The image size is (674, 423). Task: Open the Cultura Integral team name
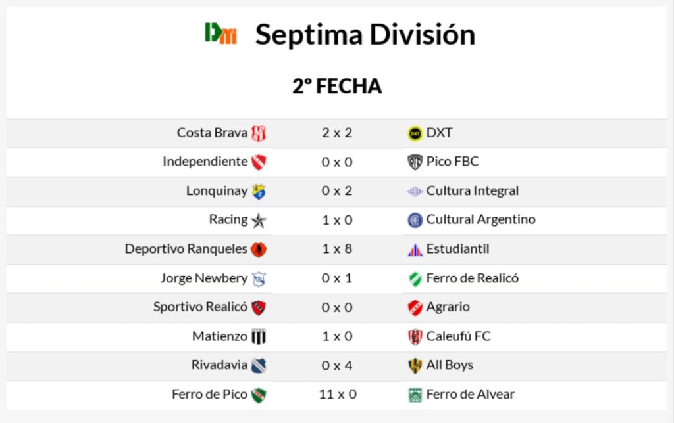coord(473,191)
